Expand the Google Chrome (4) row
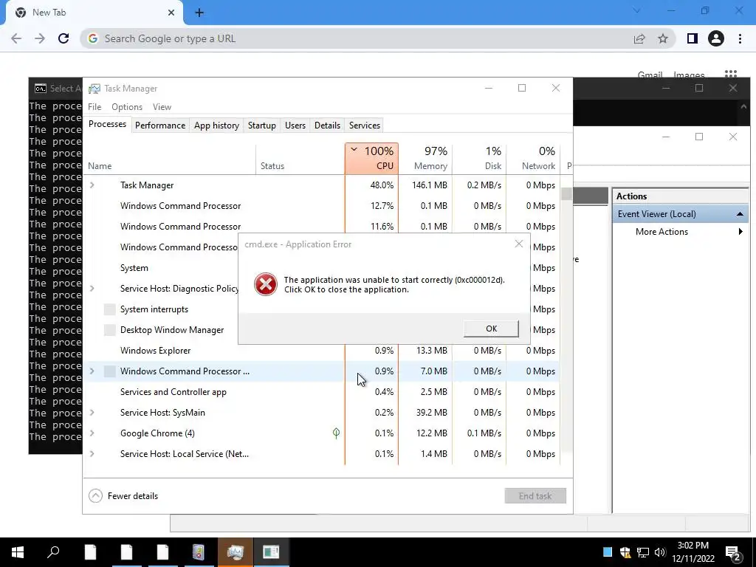Image resolution: width=756 pixels, height=567 pixels. pyautogui.click(x=92, y=433)
